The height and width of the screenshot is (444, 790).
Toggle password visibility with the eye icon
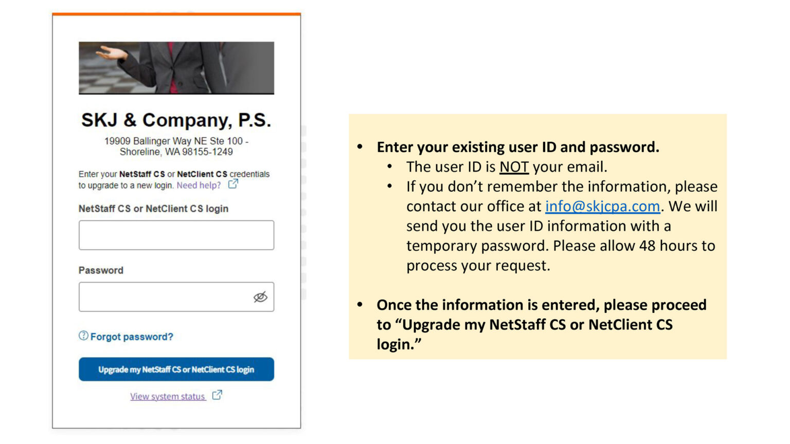[260, 297]
